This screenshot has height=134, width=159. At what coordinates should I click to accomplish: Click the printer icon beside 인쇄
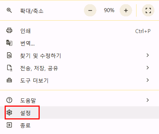[x=9, y=30]
